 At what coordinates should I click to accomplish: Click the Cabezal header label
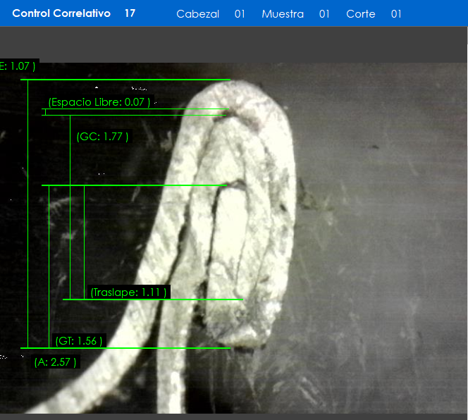[197, 14]
